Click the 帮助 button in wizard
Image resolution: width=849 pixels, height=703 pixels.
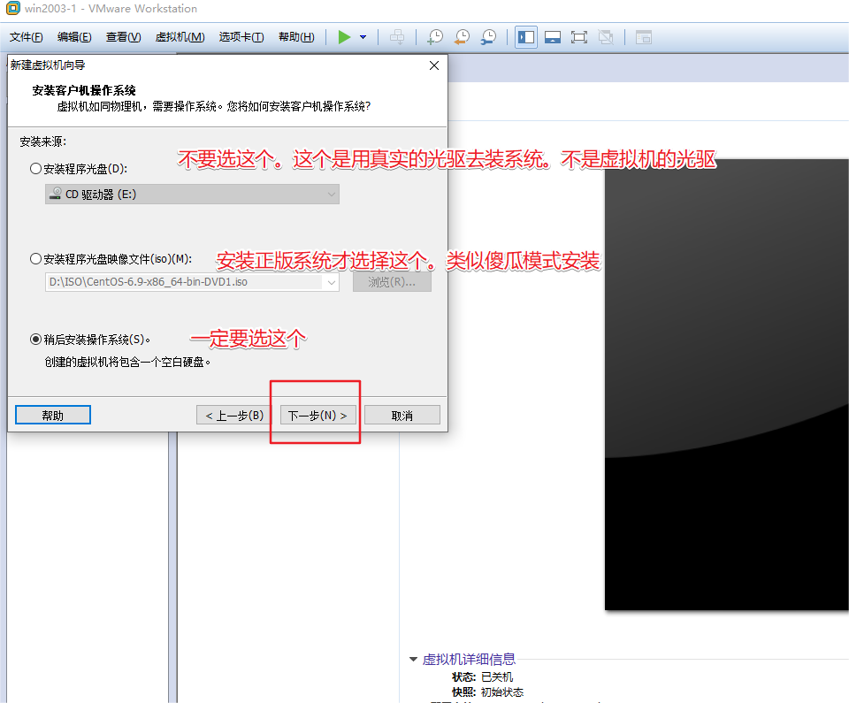click(x=52, y=415)
